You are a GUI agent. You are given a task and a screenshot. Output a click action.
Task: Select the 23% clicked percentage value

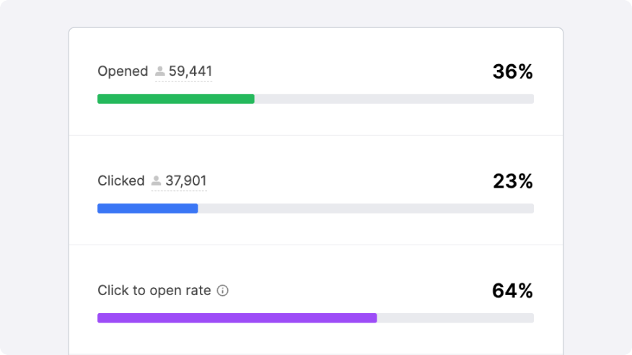click(512, 181)
